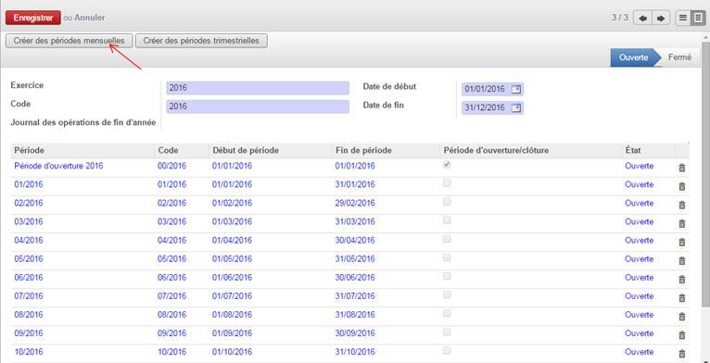Select end date 30/06/2016
Image resolution: width=710 pixels, height=363 pixels.
click(355, 278)
